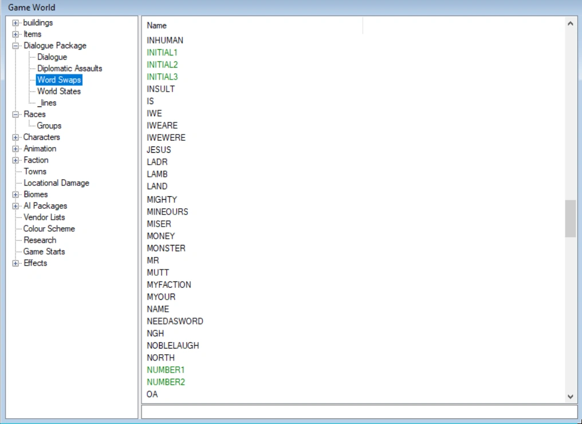Click the list scrollbar up arrow
582x424 pixels.
click(571, 23)
